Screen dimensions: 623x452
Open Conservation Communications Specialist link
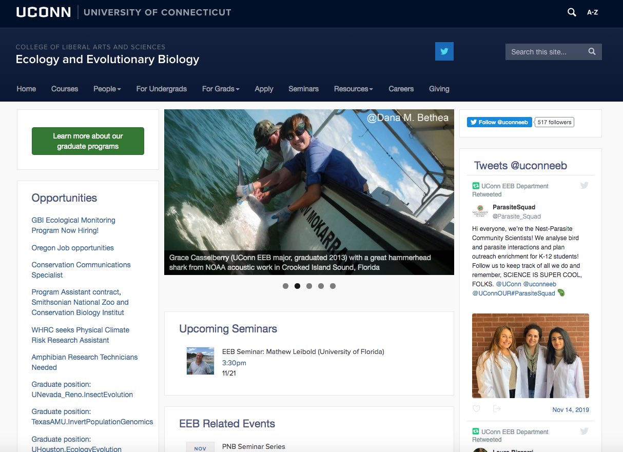(x=81, y=270)
